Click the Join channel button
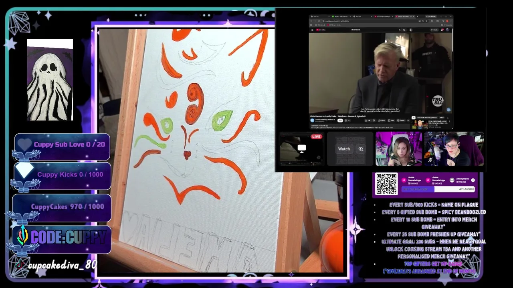The image size is (513, 288). point(340,120)
